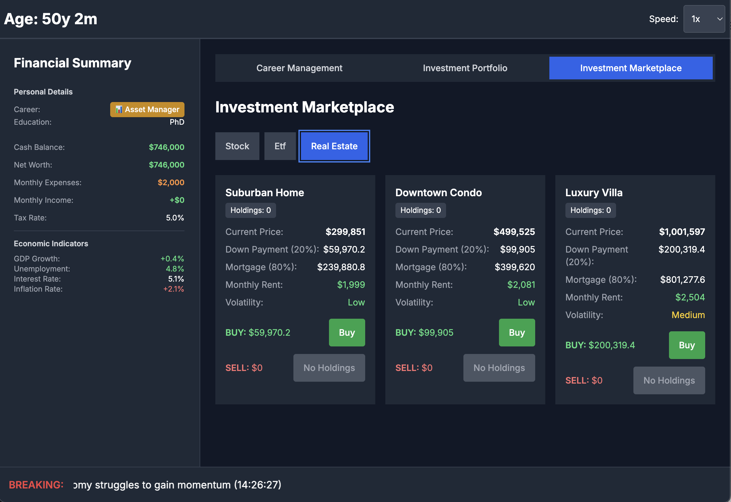Toggle the Etf asset filter
This screenshot has width=731, height=502.
tap(280, 146)
